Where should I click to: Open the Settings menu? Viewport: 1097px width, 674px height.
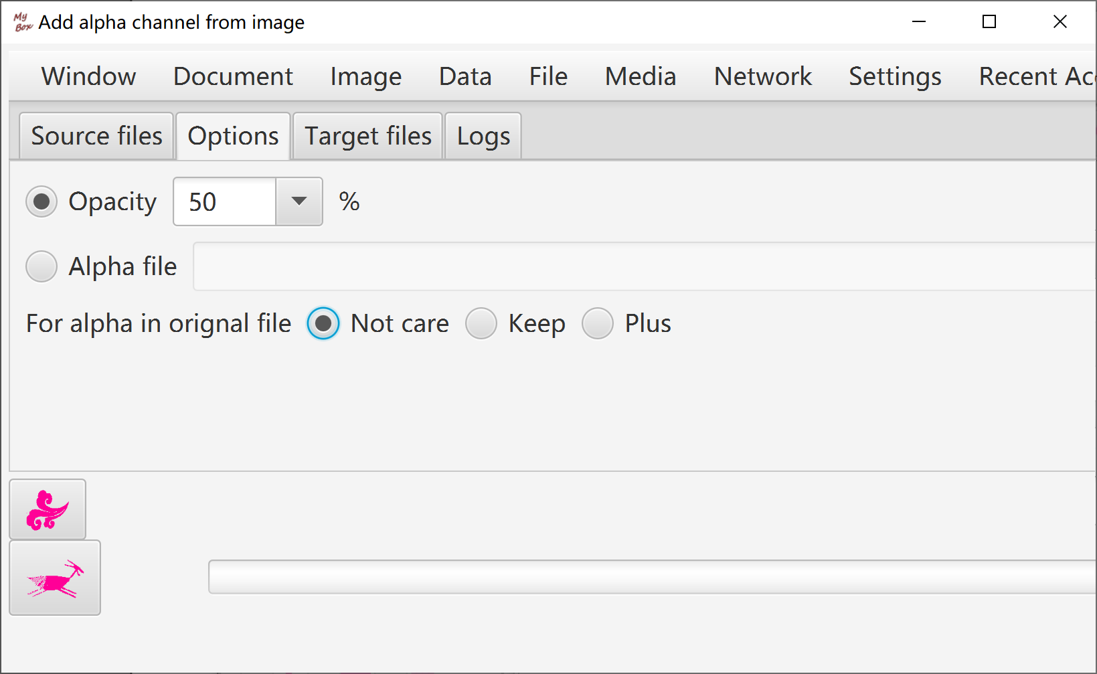pyautogui.click(x=895, y=76)
